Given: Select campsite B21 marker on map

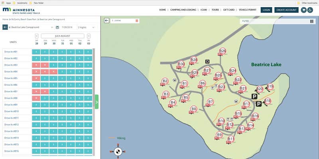Looking at the screenshot, I should [x=243, y=88].
